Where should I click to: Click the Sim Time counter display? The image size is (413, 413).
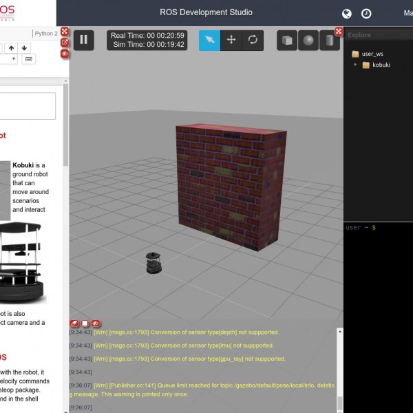point(149,44)
